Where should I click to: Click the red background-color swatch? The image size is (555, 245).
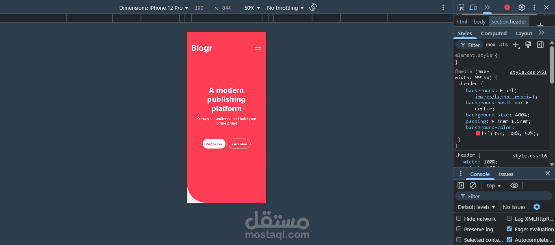pyautogui.click(x=478, y=133)
